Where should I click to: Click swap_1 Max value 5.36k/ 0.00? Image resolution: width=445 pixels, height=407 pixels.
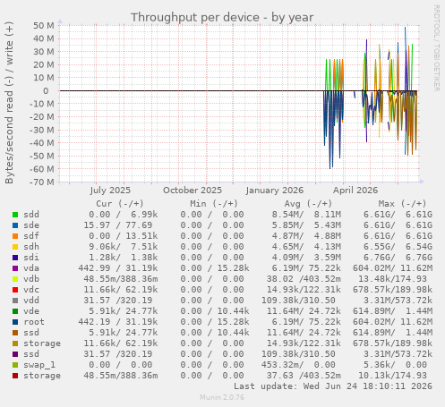point(395,365)
